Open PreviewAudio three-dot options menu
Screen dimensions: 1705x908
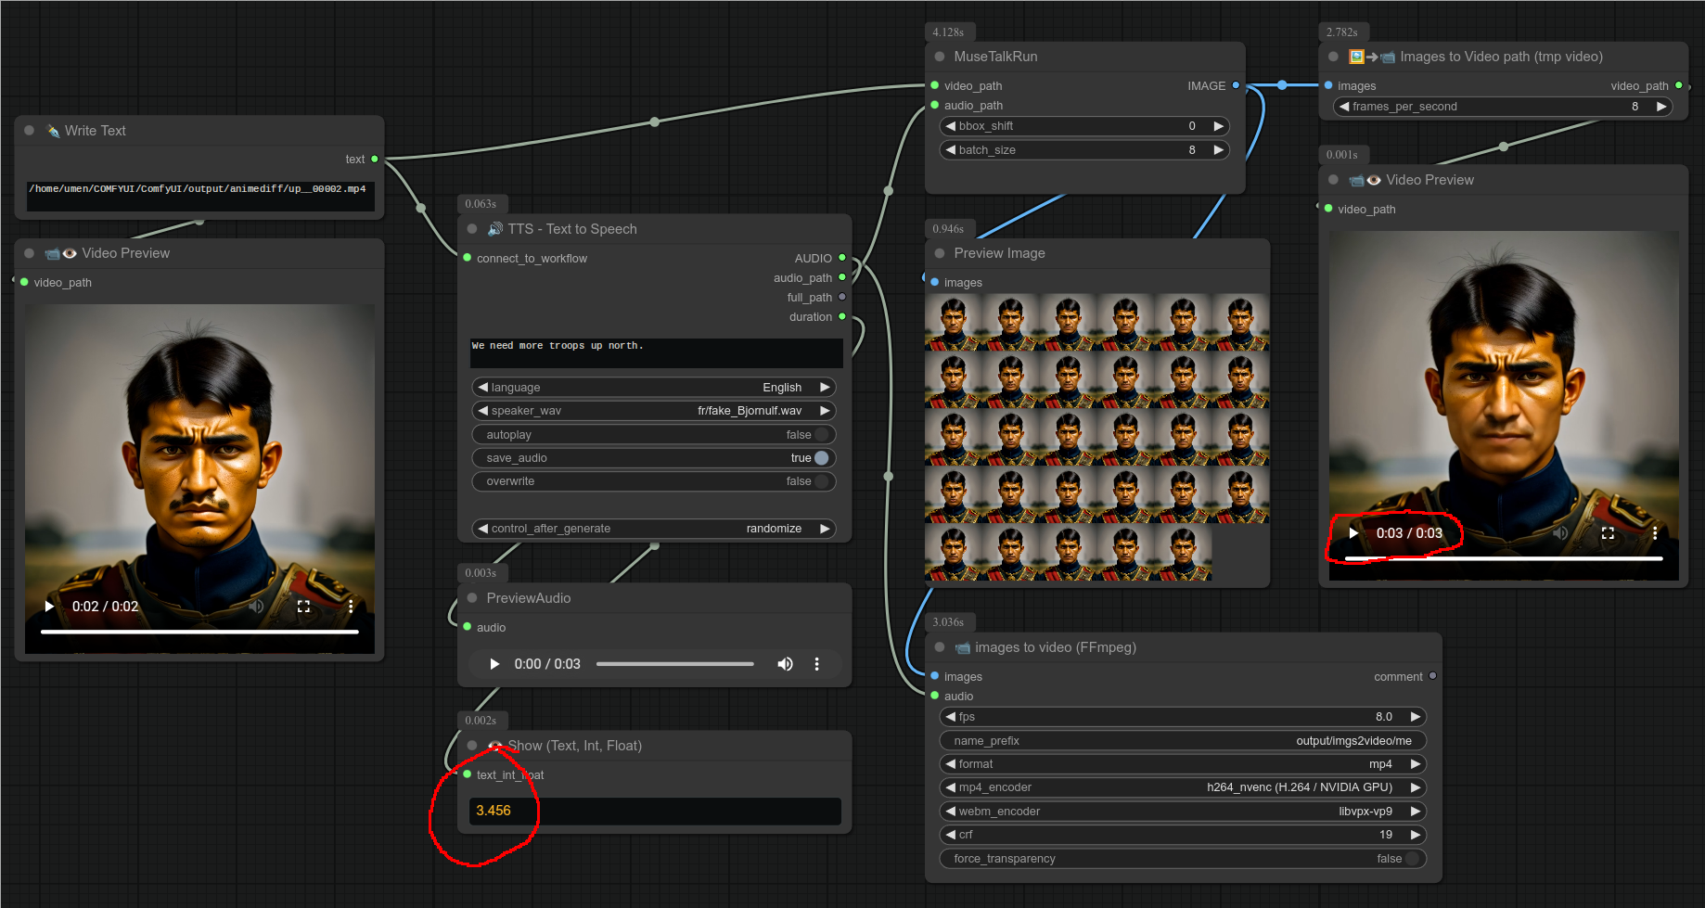816,664
